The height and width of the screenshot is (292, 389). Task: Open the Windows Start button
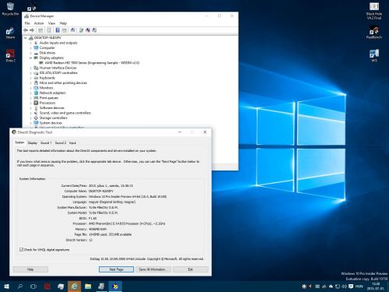(x=7, y=287)
